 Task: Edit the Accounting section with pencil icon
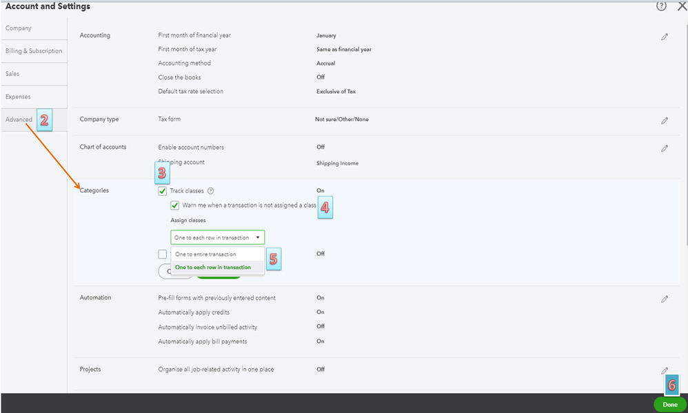click(665, 37)
